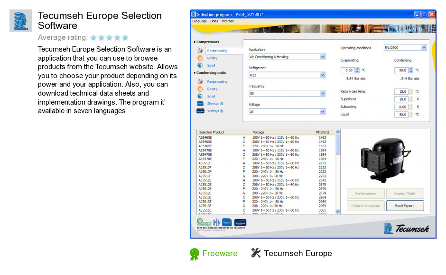Screen dimensions: 446x275
Task: Click the Subcooling stepper arrows
Action: point(411,106)
